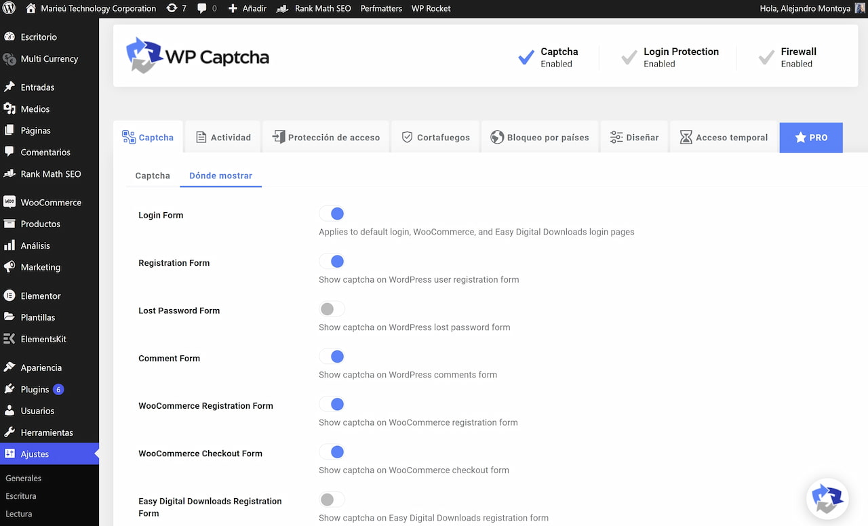Disable the Registration Form captcha toggle
The width and height of the screenshot is (868, 526).
coord(332,262)
